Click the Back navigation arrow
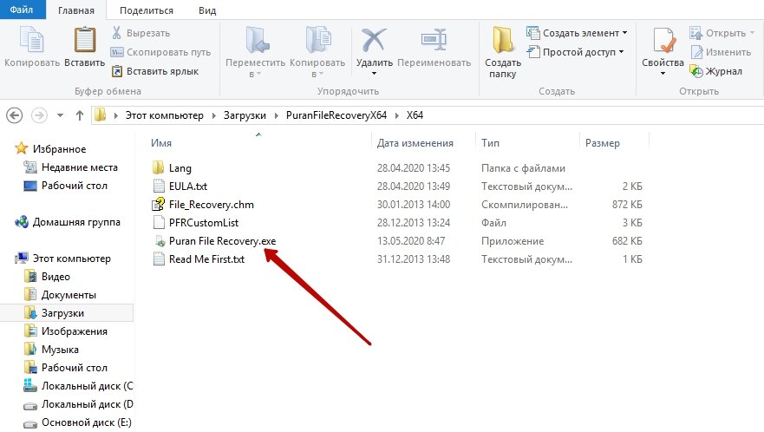 pos(14,115)
